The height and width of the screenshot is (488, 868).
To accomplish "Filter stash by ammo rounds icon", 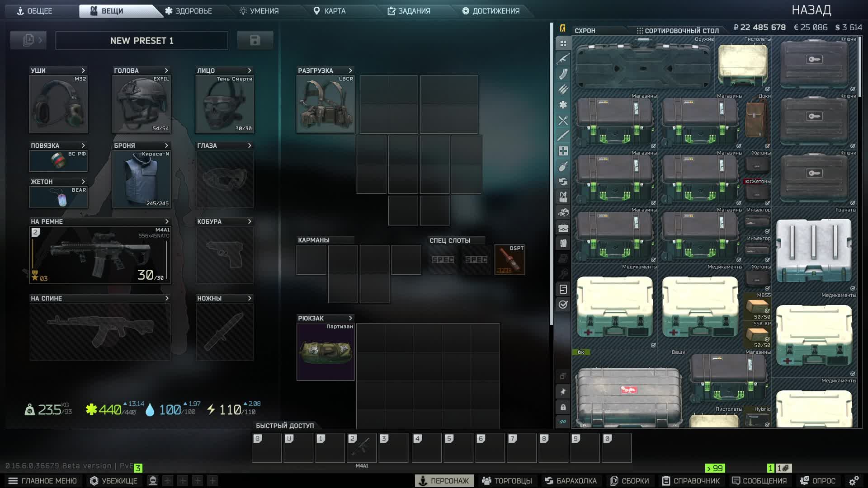I will point(563,89).
